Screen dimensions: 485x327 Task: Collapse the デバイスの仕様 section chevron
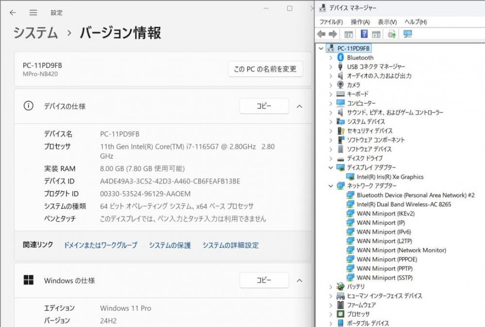[299, 106]
